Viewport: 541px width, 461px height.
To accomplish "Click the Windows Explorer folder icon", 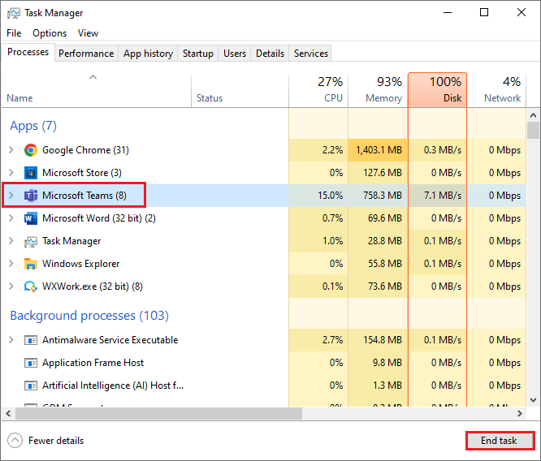I will click(x=31, y=264).
